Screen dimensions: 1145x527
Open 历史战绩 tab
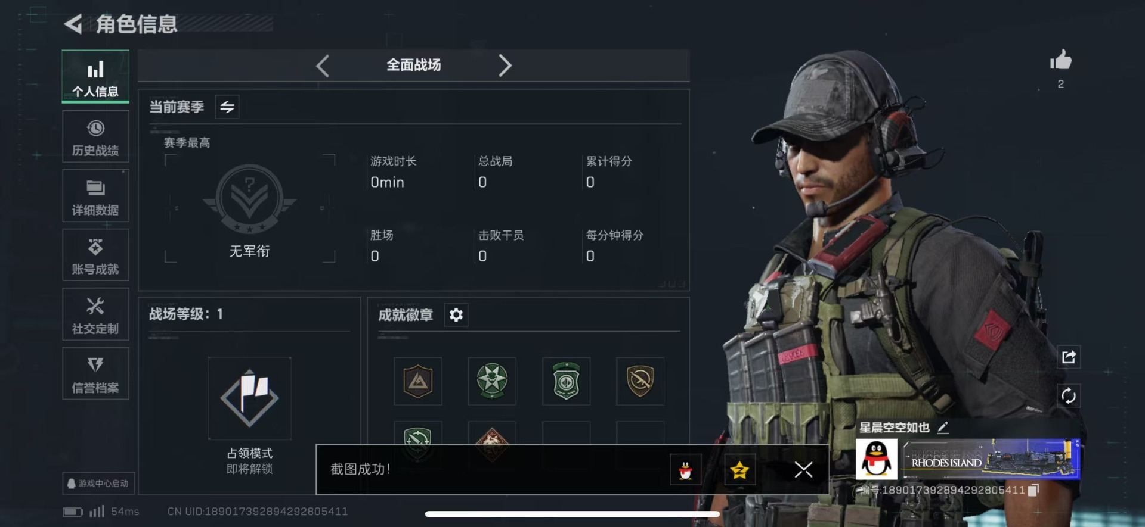point(95,136)
